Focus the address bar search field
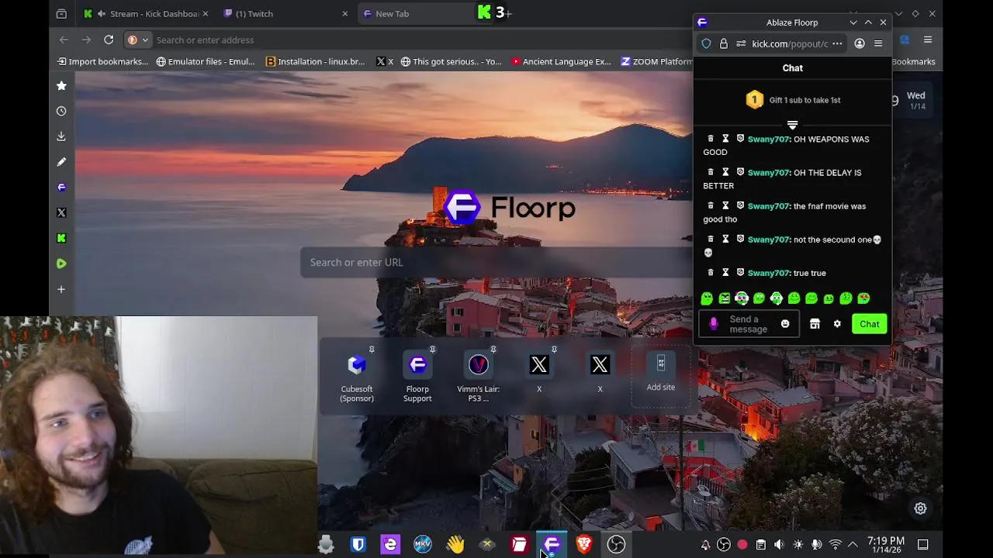Viewport: 993px width, 558px height. point(419,40)
